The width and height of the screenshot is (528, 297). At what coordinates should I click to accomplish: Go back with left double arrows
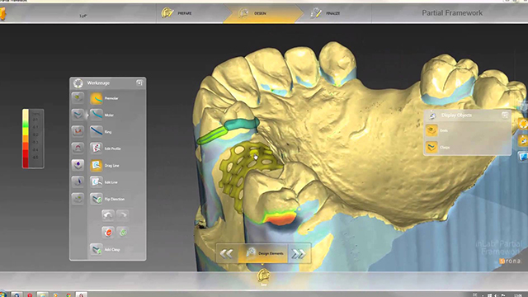[227, 253]
